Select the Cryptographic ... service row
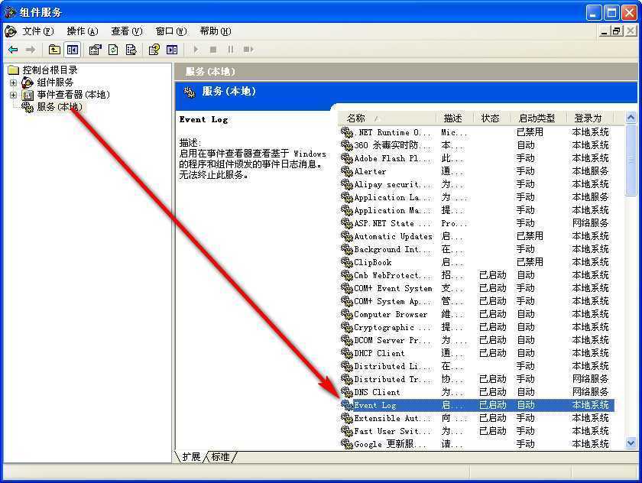 pos(477,327)
